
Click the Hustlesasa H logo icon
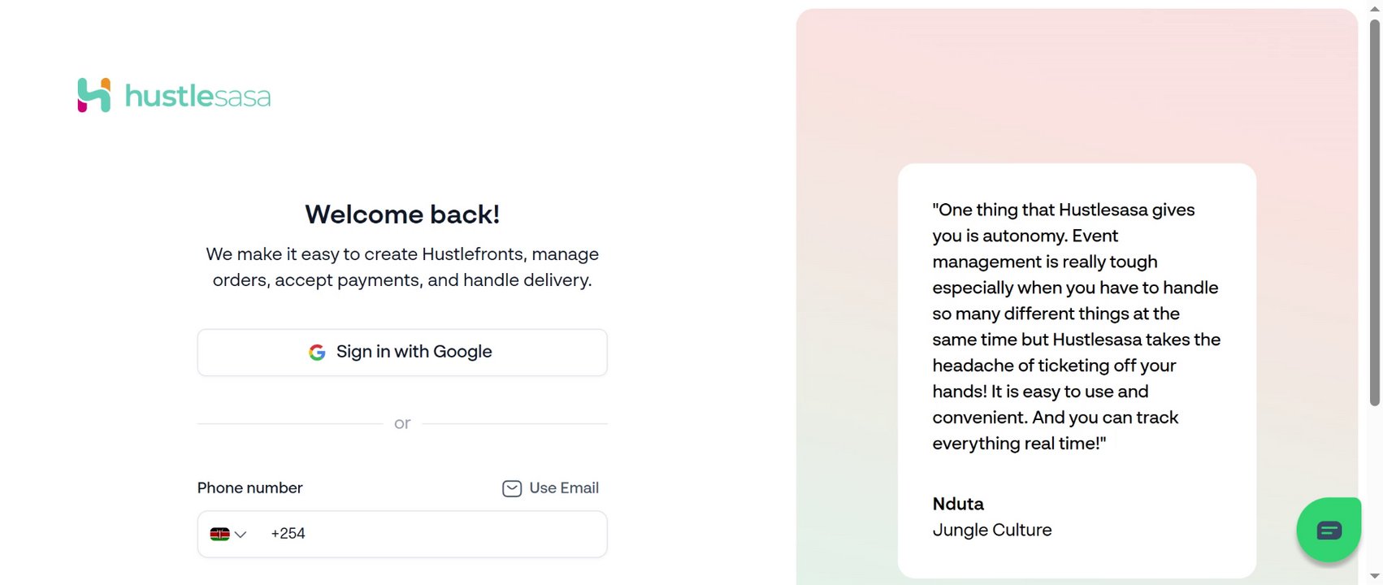(94, 95)
